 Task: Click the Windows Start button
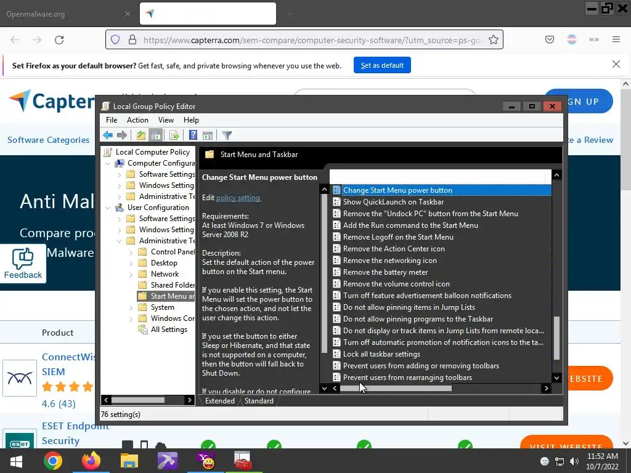pos(16,461)
